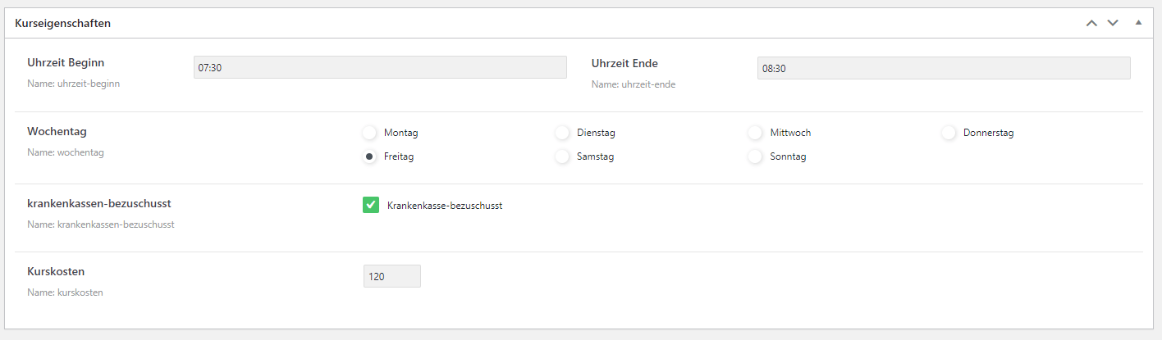Select the Sonntag radio button
The image size is (1162, 340).
[755, 156]
